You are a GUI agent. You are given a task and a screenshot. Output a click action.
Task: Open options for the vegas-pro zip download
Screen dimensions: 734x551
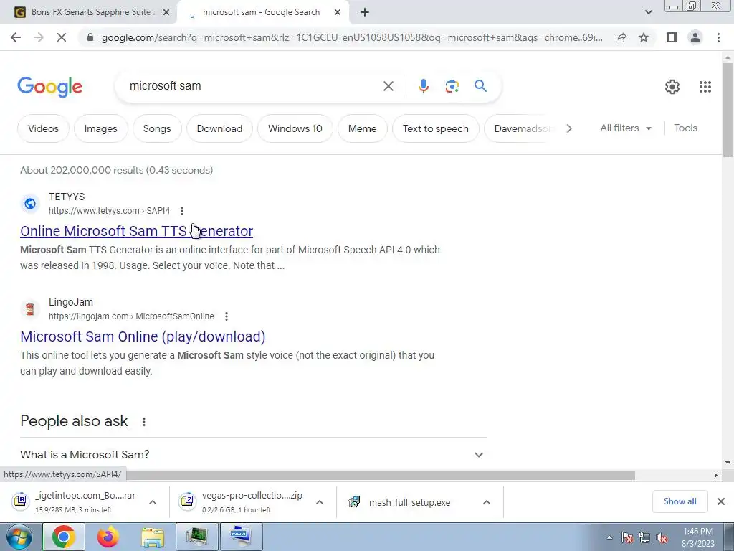320,502
